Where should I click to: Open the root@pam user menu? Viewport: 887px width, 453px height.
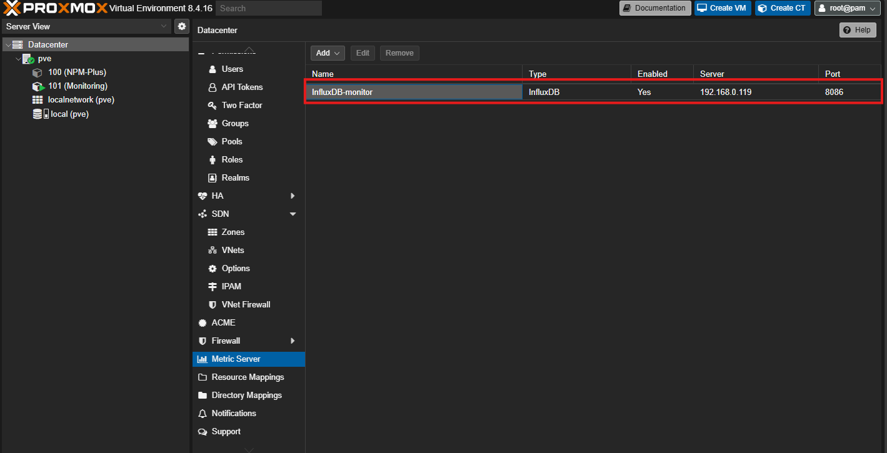(x=848, y=8)
